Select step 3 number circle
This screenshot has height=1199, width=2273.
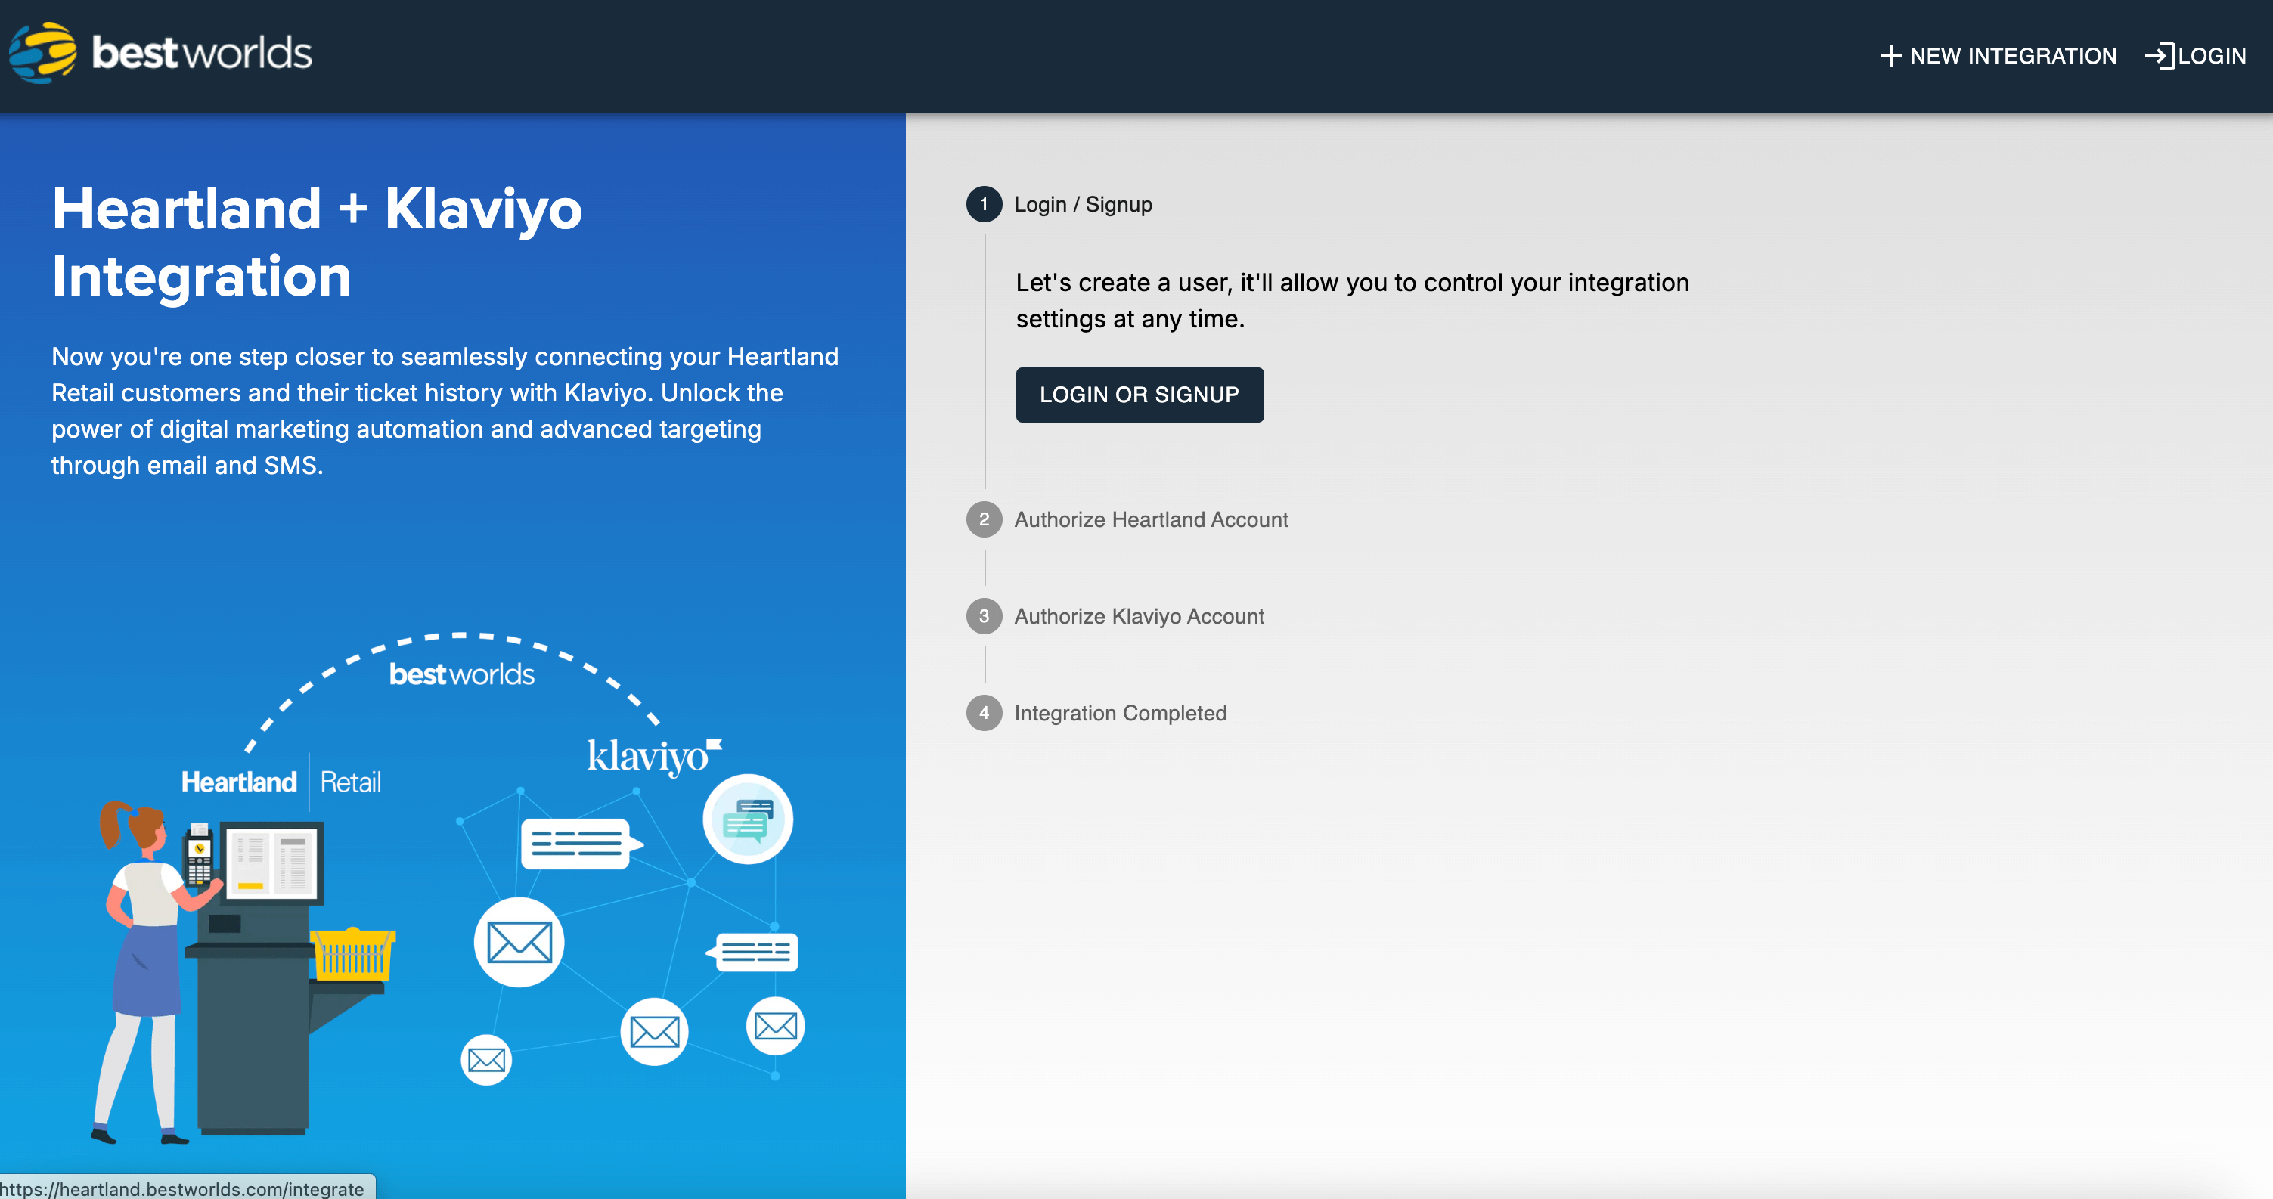(x=984, y=616)
